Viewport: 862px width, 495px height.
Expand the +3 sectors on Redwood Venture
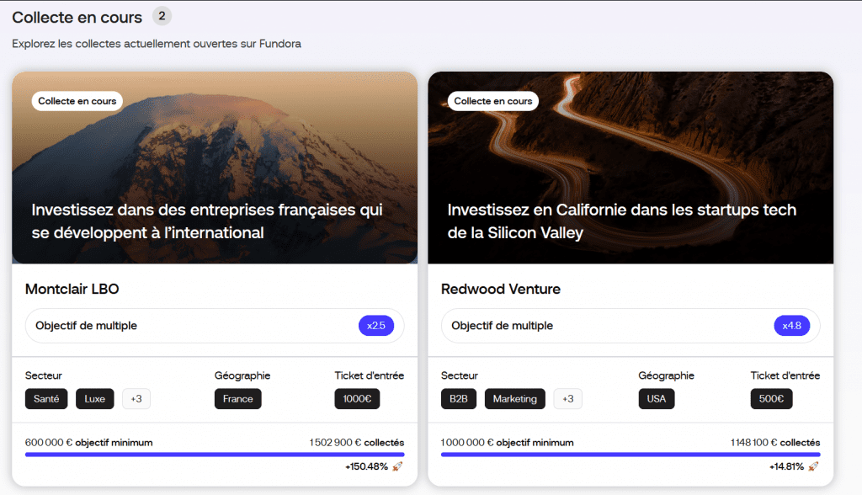coord(568,399)
